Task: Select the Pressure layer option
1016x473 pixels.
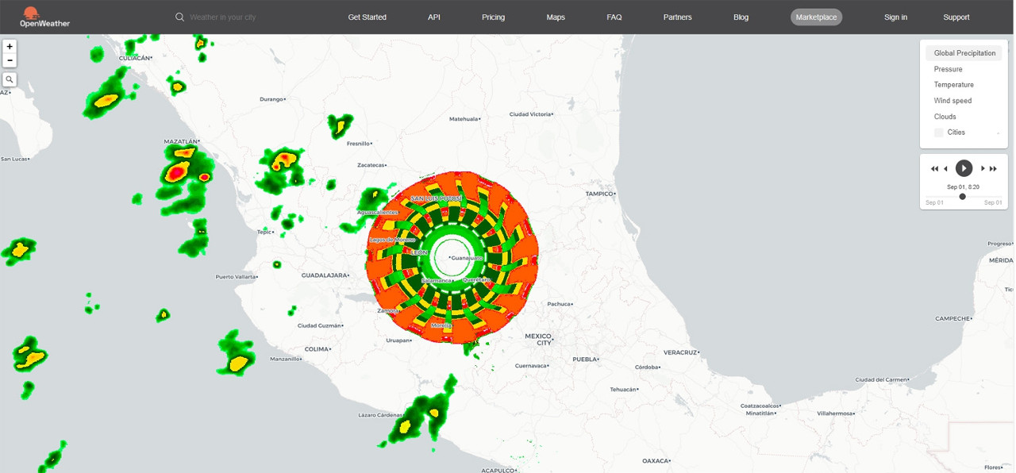Action: [948, 68]
